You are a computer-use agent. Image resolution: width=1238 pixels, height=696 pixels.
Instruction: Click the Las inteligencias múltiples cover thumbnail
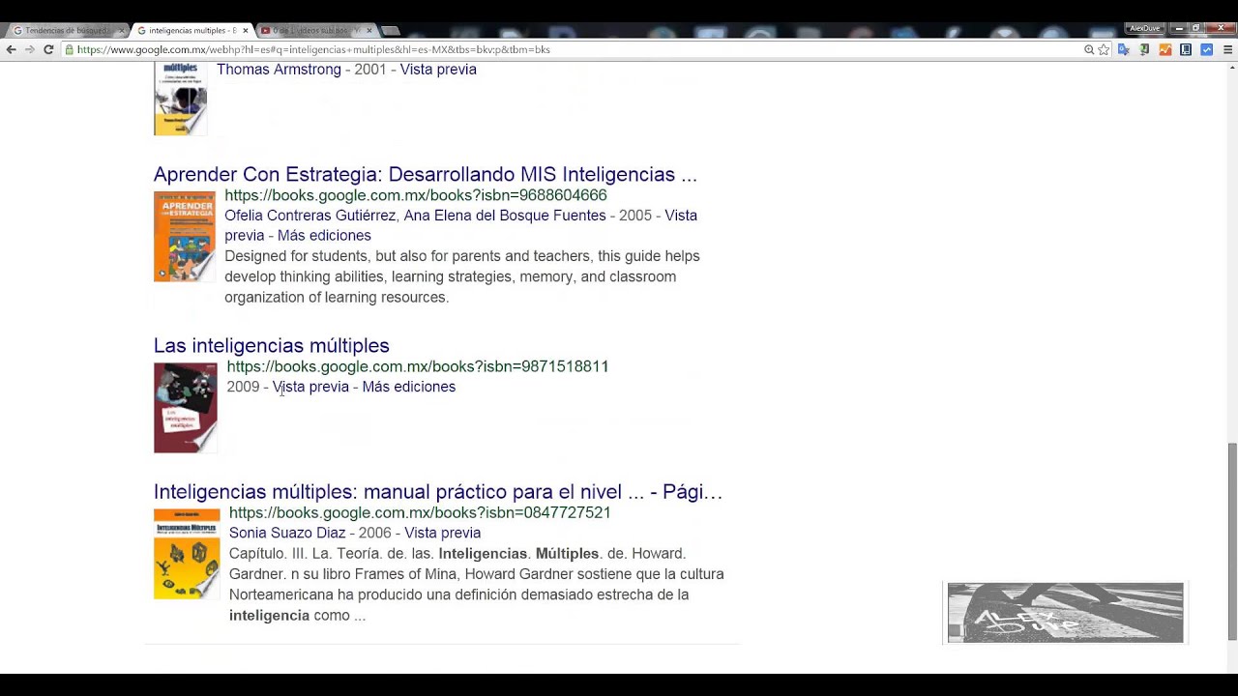click(x=186, y=408)
